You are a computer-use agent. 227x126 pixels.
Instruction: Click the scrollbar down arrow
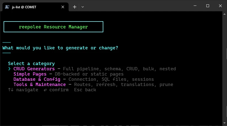225,123
